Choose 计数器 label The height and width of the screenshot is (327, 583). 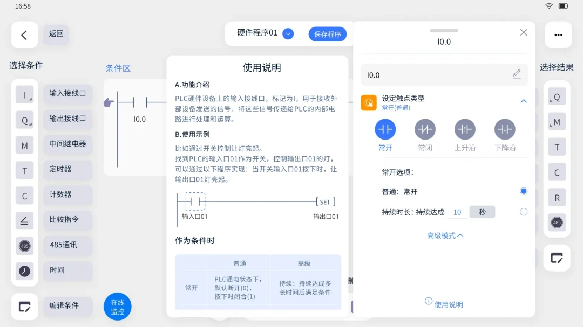67,194
